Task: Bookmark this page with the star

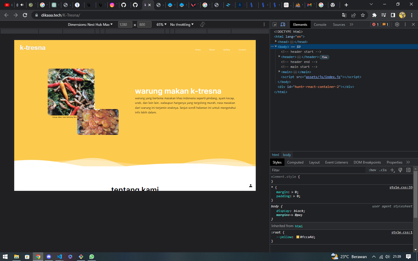Action: [x=363, y=15]
